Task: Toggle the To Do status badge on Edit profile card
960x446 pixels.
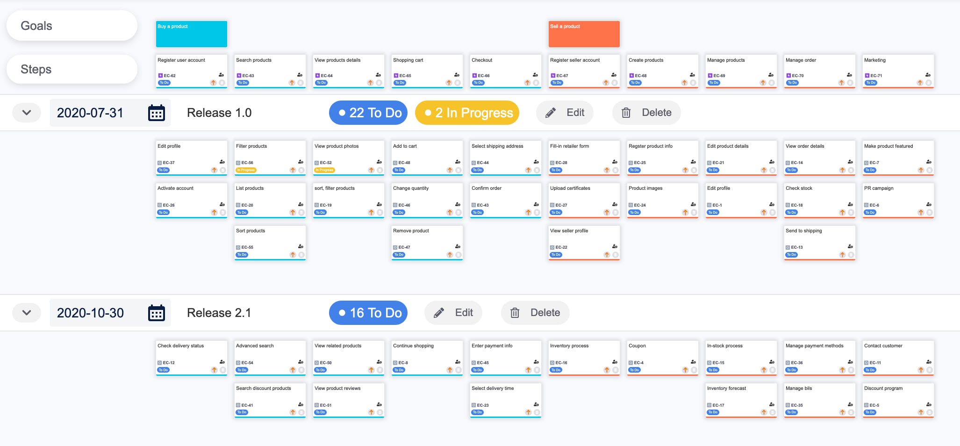Action: click(x=164, y=170)
